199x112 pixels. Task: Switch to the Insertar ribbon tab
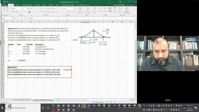coord(17,5)
